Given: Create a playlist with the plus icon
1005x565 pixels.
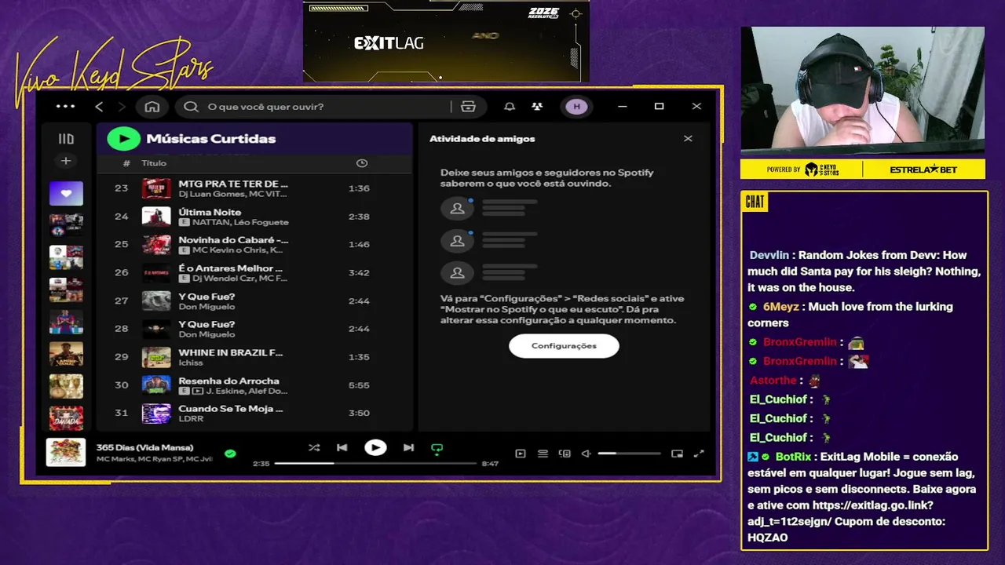Looking at the screenshot, I should [66, 161].
